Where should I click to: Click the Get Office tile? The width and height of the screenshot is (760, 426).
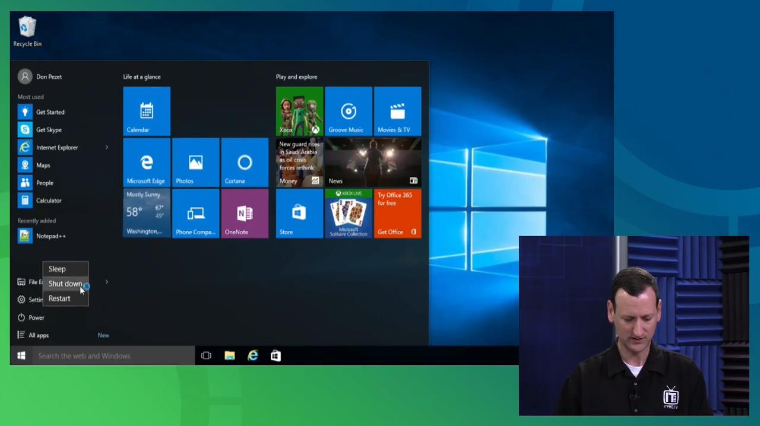pos(397,214)
